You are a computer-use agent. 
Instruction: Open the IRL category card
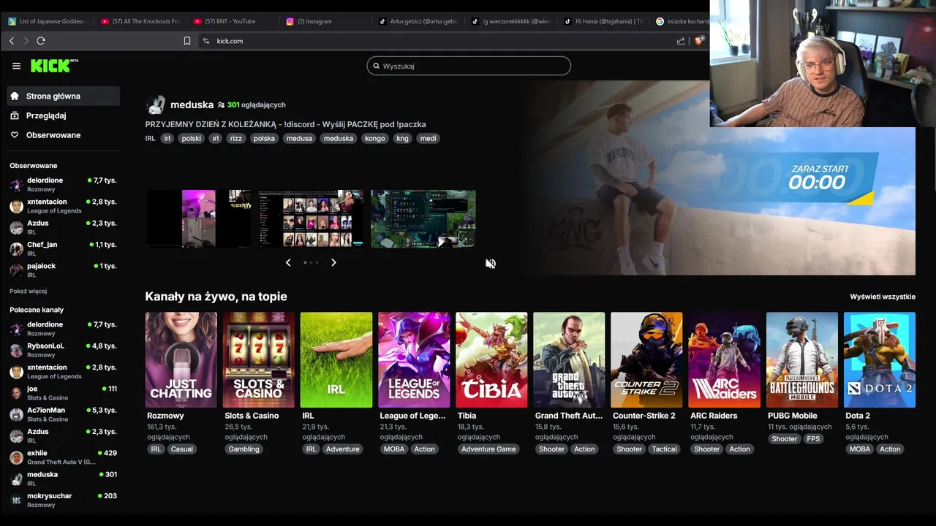pyautogui.click(x=336, y=359)
